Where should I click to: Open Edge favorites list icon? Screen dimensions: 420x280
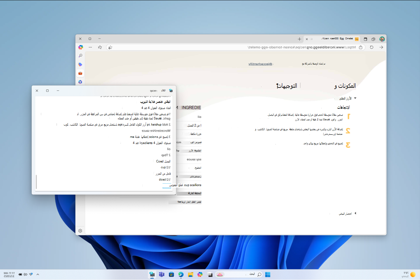(x=100, y=47)
